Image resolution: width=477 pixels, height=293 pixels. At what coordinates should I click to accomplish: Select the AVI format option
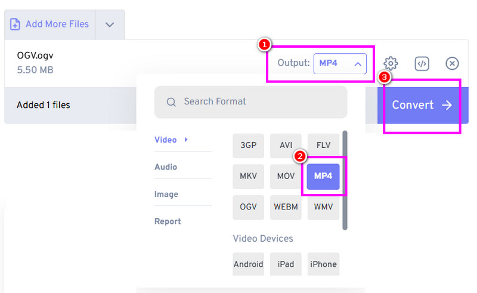286,146
